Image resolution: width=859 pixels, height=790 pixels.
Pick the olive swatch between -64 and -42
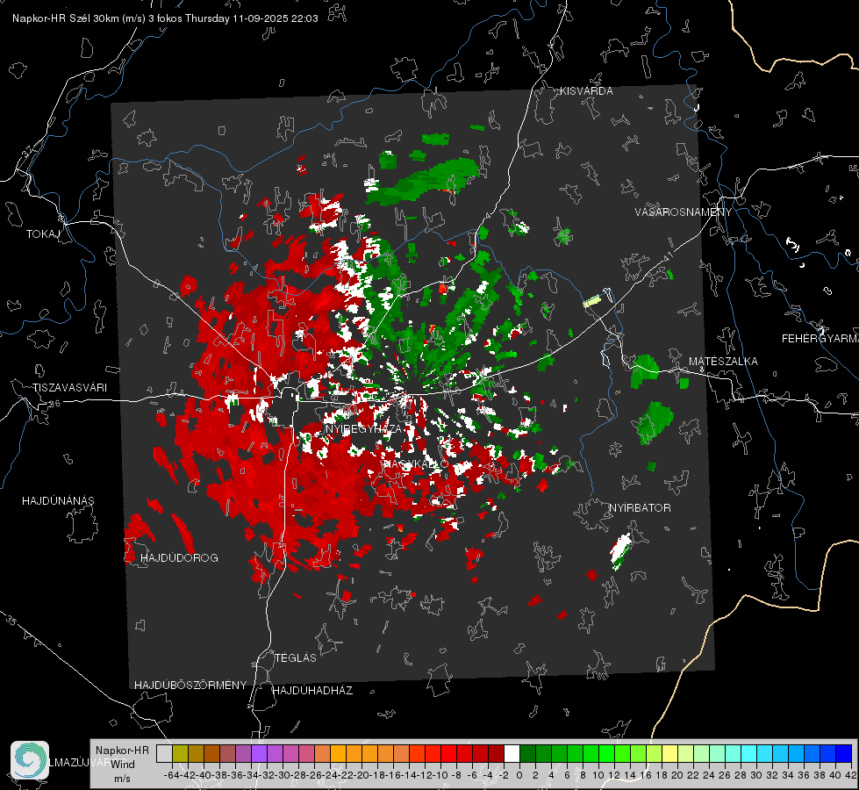(x=180, y=754)
